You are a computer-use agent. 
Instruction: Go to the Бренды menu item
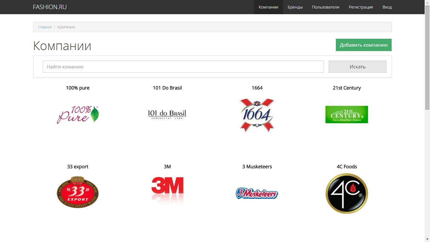[295, 7]
